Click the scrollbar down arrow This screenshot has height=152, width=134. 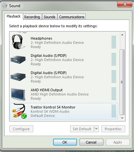122,118
